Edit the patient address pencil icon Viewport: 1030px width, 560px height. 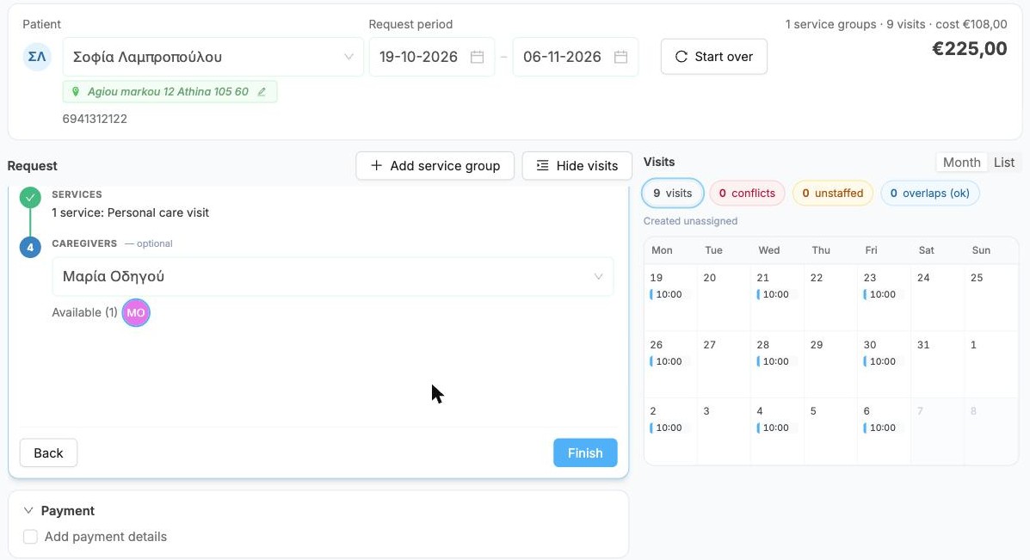(x=262, y=92)
